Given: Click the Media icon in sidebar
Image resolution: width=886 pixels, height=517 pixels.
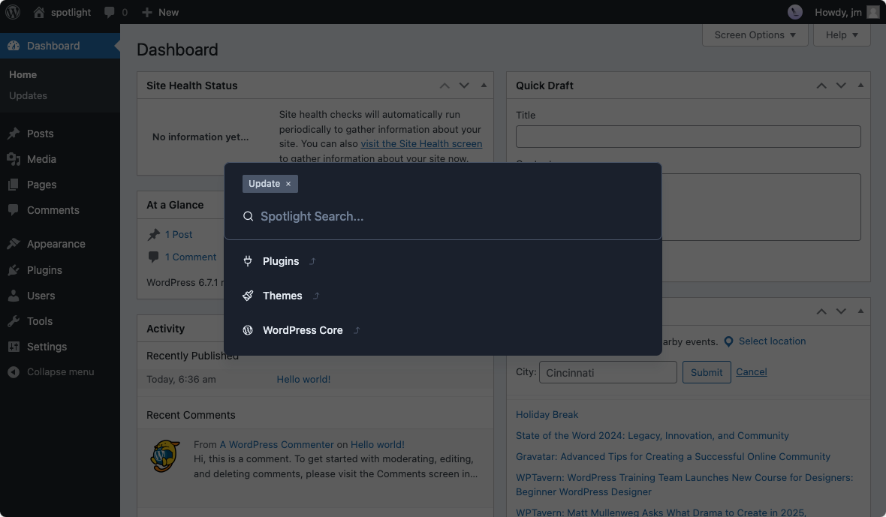Looking at the screenshot, I should 14,159.
